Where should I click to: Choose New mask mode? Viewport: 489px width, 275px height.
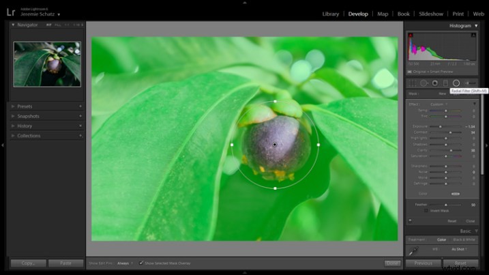[x=442, y=93]
